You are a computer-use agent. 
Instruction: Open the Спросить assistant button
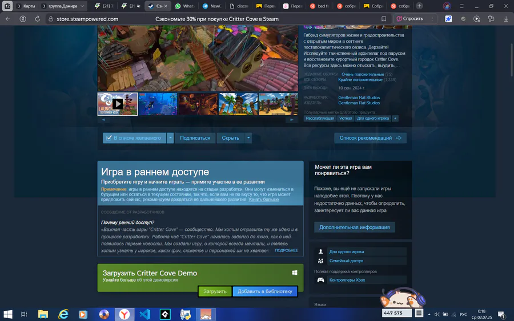point(409,19)
